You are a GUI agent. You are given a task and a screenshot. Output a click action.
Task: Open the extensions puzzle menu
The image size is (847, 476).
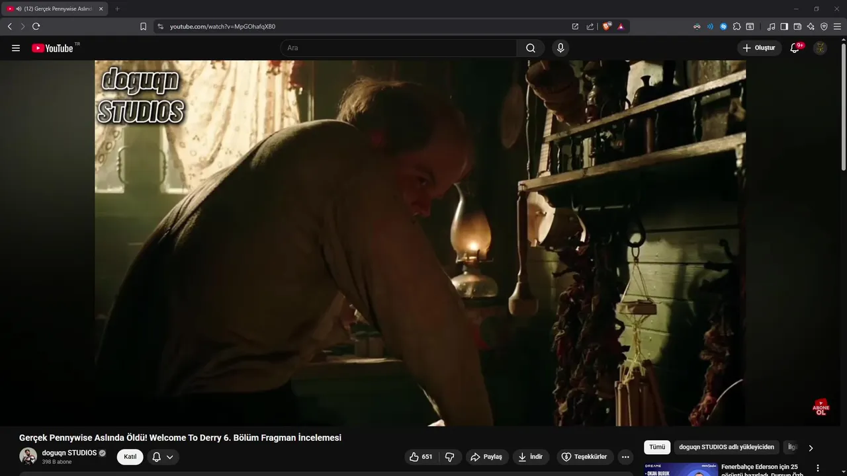pyautogui.click(x=736, y=26)
